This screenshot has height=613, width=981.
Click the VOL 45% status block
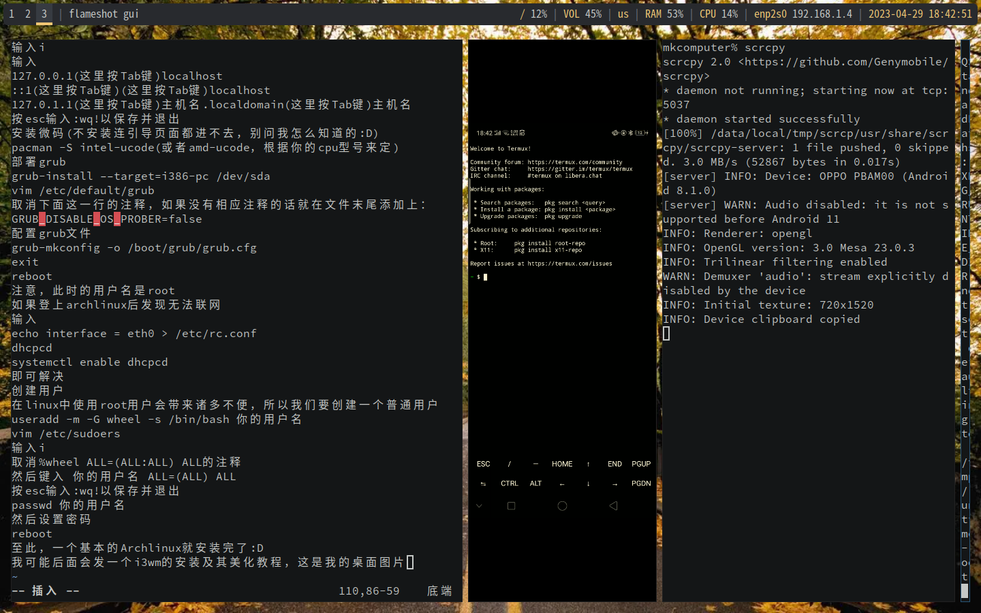click(x=582, y=14)
